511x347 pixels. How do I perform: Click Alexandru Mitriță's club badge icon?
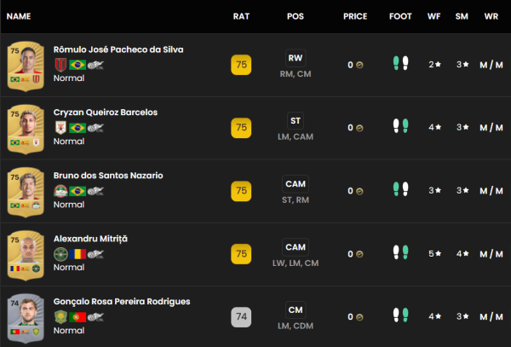click(x=60, y=254)
